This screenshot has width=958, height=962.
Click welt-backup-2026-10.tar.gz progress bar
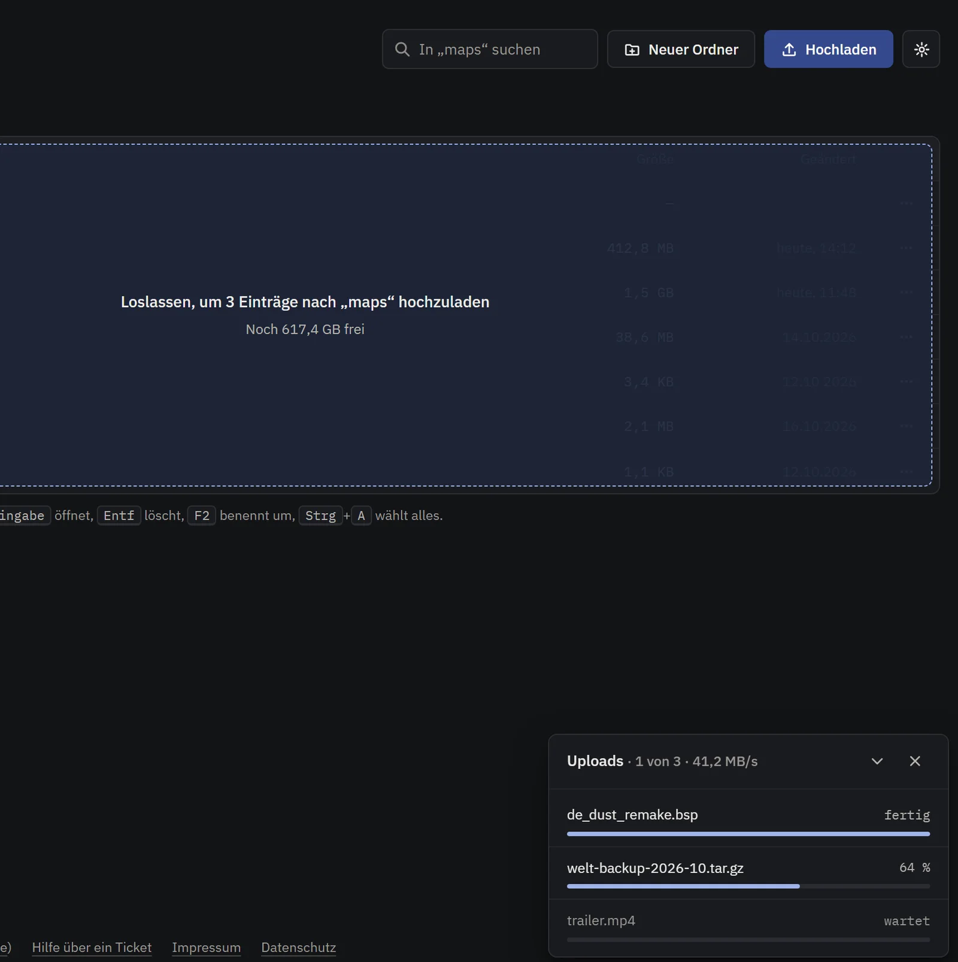pyautogui.click(x=748, y=886)
